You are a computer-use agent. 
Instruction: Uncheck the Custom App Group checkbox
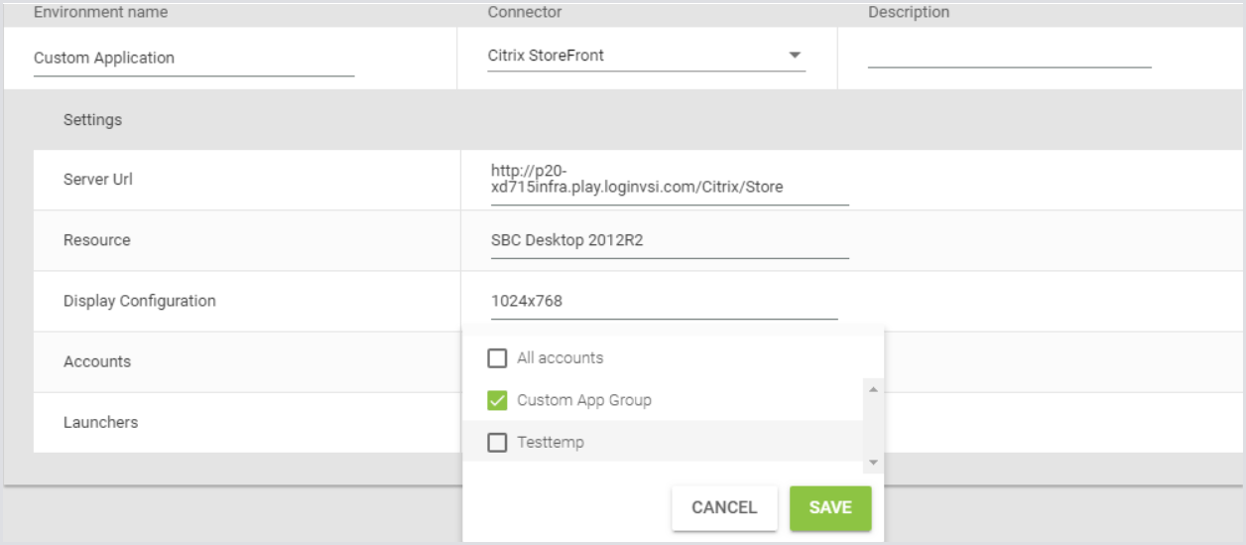(x=497, y=400)
